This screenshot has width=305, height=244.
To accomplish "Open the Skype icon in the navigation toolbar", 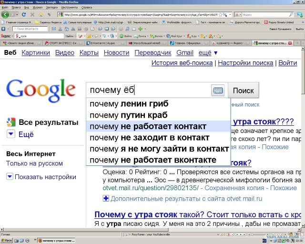I will click(x=300, y=15).
